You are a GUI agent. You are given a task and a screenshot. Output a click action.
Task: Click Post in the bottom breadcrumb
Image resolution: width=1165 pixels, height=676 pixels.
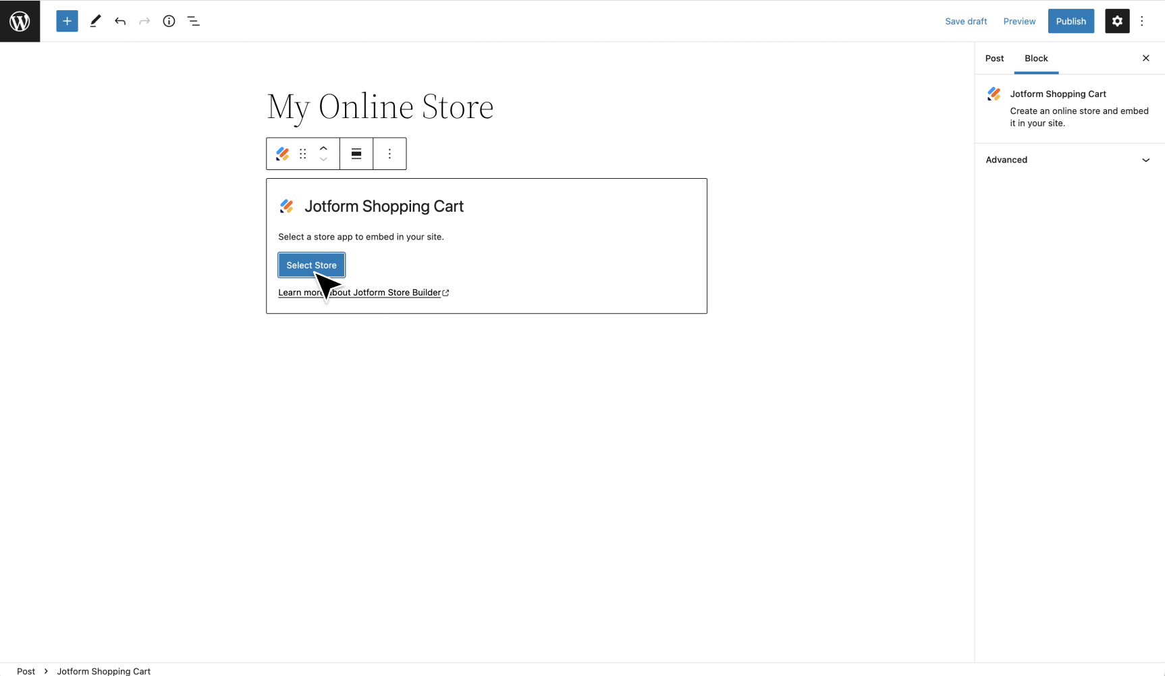point(26,671)
